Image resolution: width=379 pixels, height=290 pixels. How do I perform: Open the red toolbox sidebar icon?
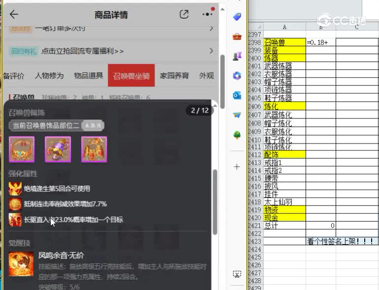237,37
